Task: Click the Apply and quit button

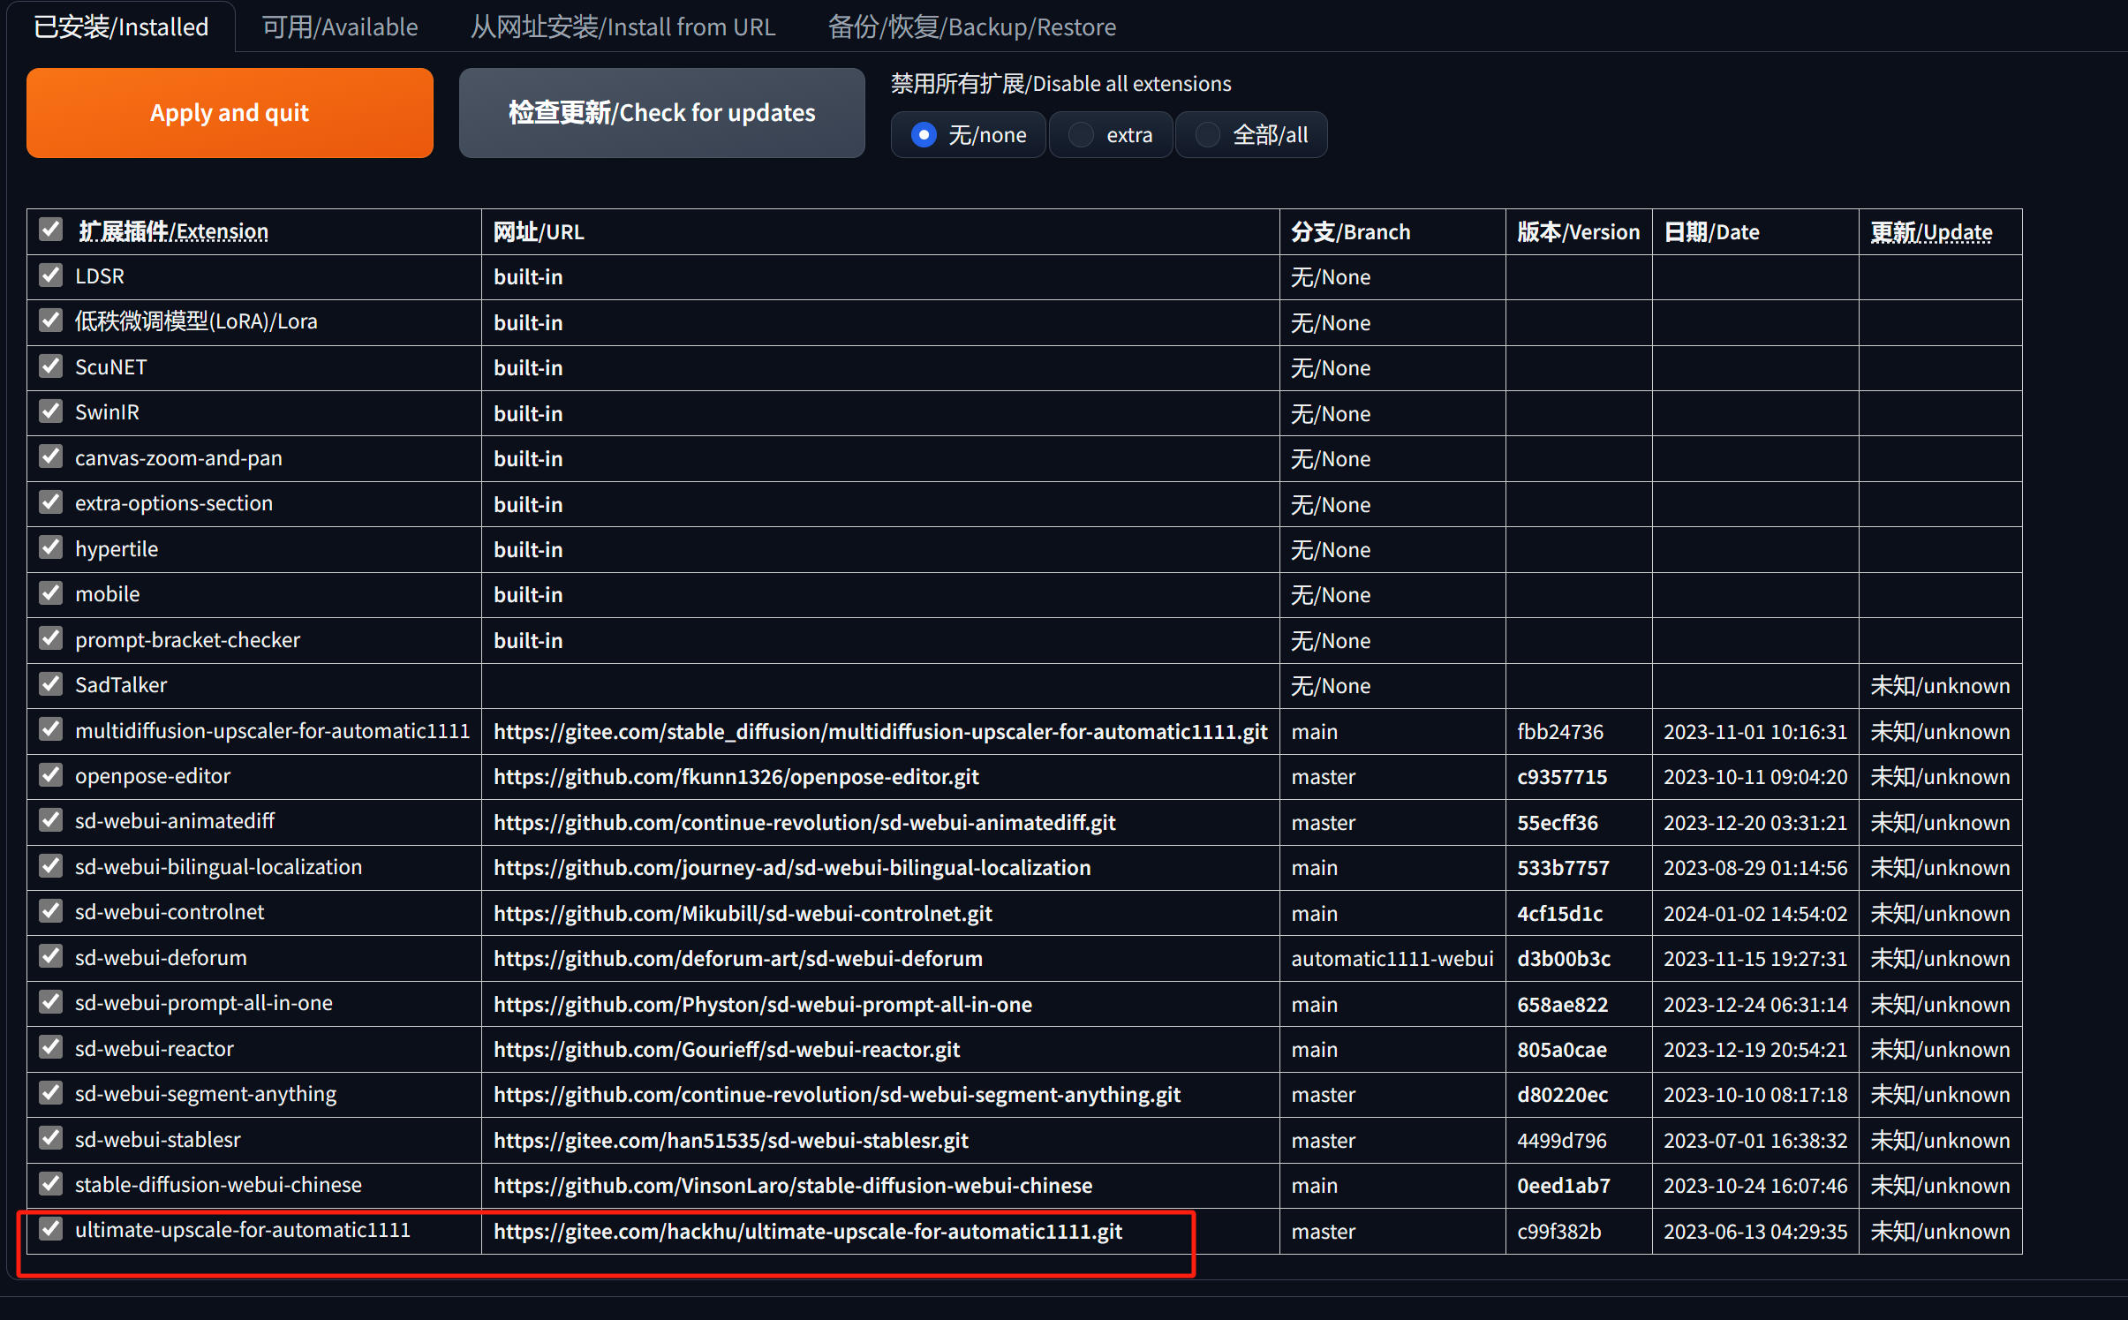Action: tap(230, 113)
